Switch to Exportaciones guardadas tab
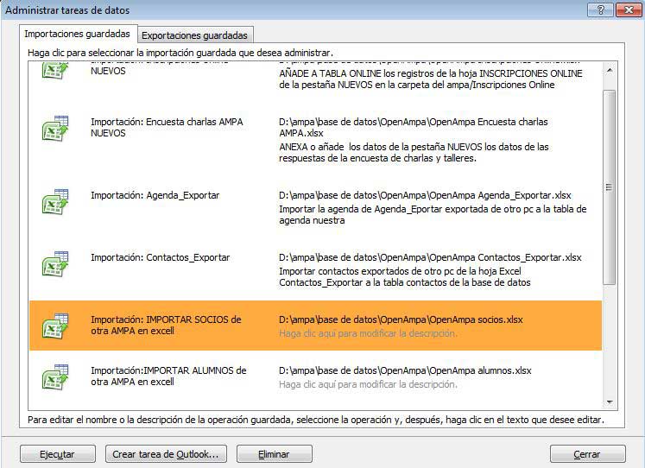The height and width of the screenshot is (468, 645). click(194, 35)
